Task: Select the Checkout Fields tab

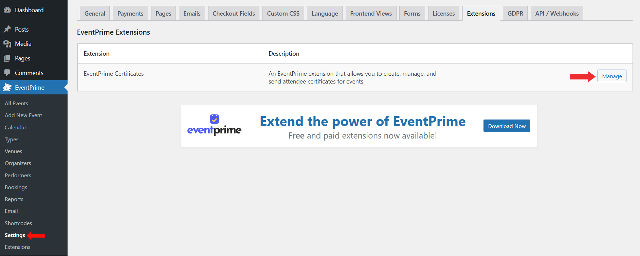Action: (x=234, y=14)
